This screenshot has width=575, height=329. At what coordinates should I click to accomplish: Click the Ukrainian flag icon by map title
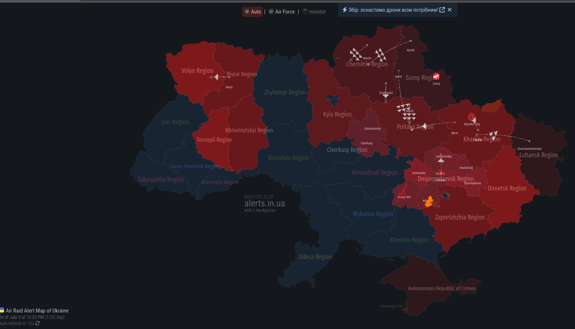click(x=2, y=310)
